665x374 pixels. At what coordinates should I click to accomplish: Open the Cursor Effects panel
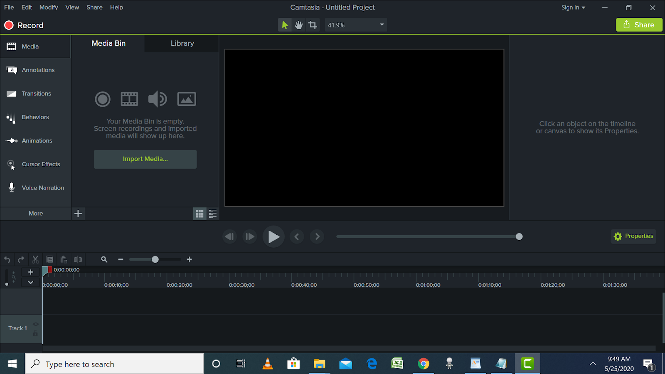[x=35, y=165]
